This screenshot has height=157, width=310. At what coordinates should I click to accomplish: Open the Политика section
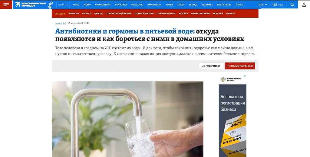[121, 5]
